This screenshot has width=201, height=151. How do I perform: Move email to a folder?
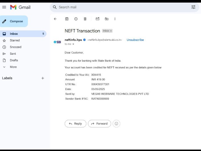point(106,19)
